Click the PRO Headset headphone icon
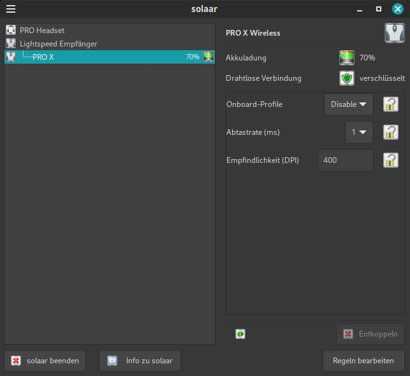This screenshot has height=376, width=410. point(11,31)
